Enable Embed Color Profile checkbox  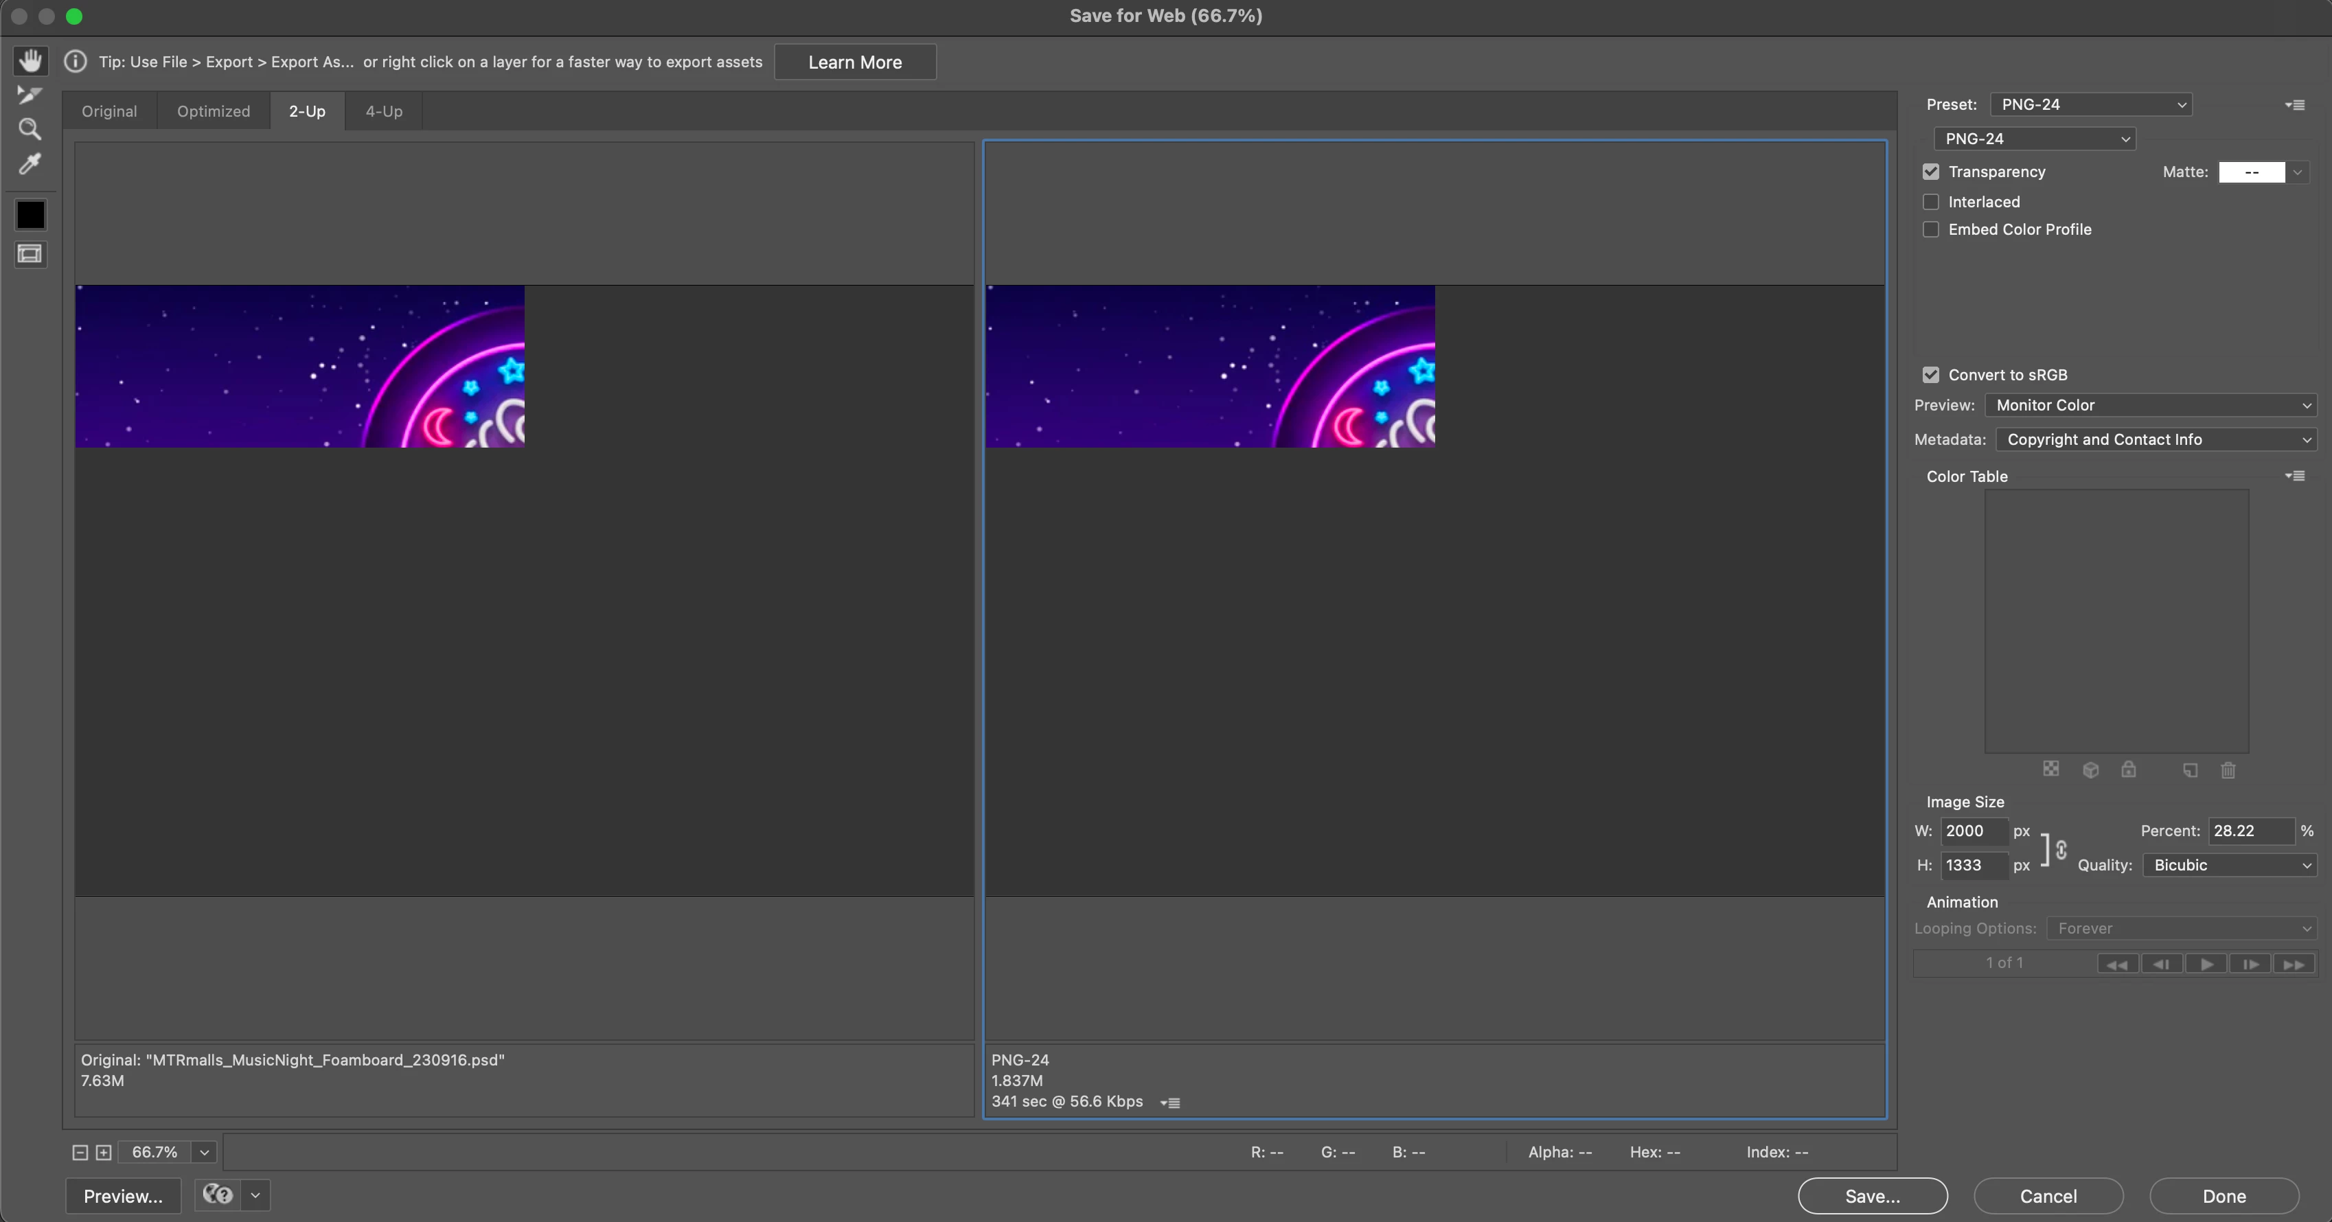click(x=1931, y=230)
